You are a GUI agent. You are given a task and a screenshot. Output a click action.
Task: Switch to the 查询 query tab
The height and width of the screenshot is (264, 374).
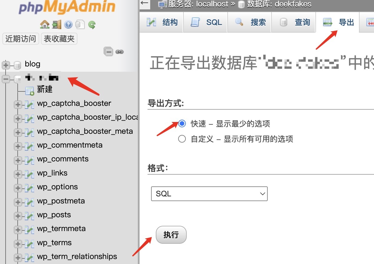coord(294,22)
